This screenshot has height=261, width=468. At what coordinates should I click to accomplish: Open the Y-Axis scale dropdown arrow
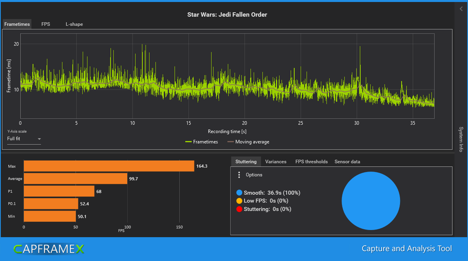click(39, 139)
